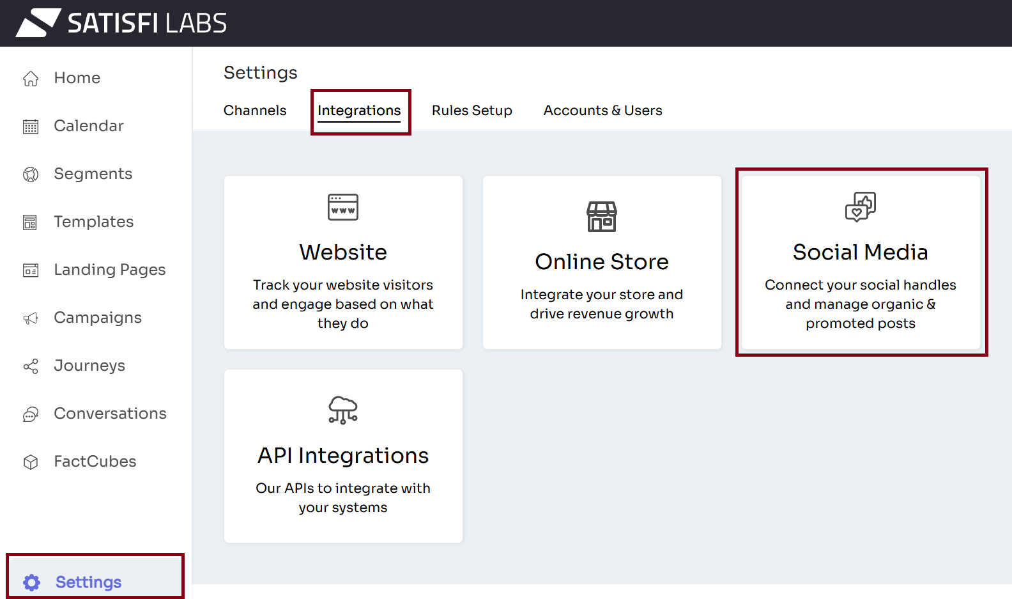Click the Settings gear icon
1012x599 pixels.
point(31,582)
